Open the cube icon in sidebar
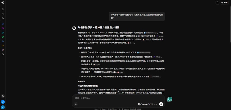Screen dimensions: 231x110 (x=3, y=54)
